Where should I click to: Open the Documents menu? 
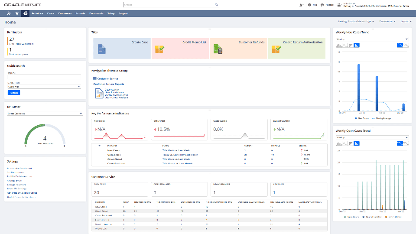[x=96, y=13]
